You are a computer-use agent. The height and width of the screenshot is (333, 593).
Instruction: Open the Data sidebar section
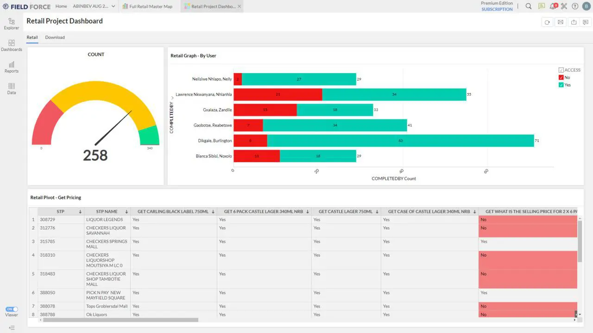coord(12,89)
